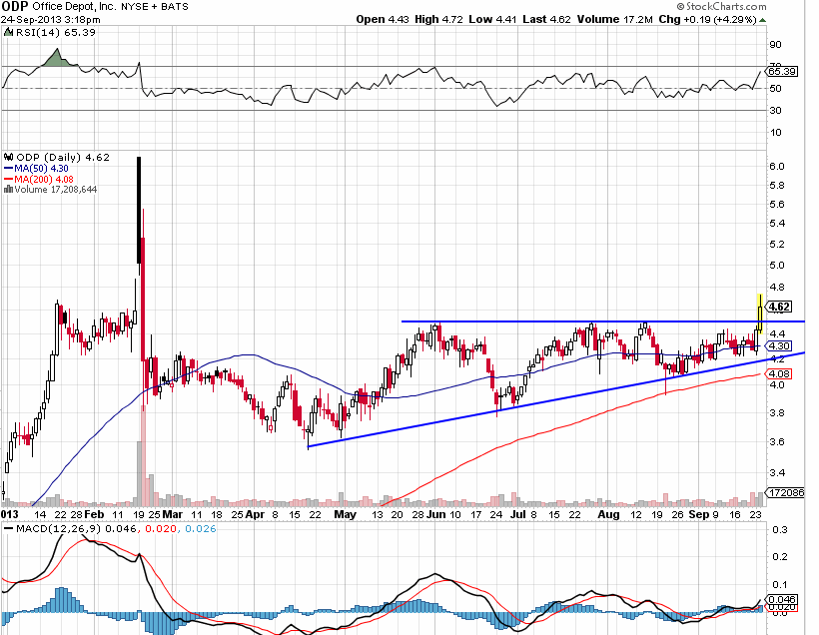Click the 'NYSE + BATS' exchange label
The width and height of the screenshot is (819, 635).
(155, 7)
